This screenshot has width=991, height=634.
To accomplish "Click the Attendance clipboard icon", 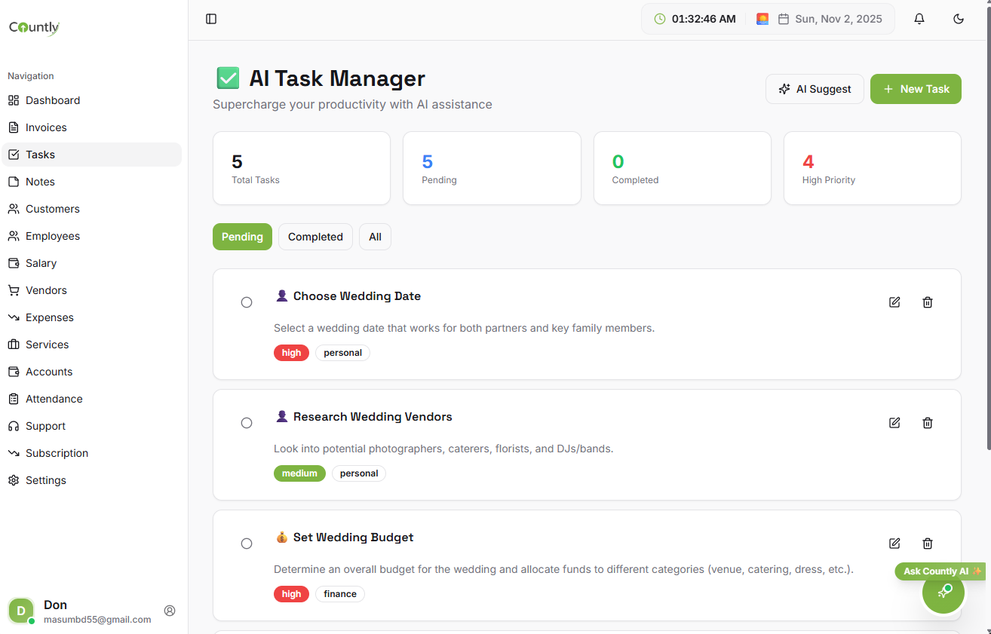I will point(14,399).
